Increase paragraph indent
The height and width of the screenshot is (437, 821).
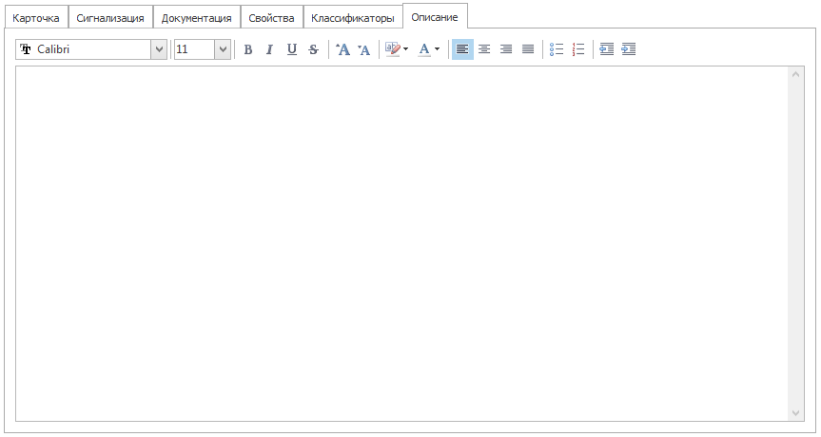(x=628, y=49)
